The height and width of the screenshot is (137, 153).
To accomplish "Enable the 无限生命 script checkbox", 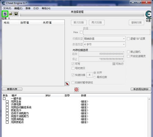I will 7,101.
